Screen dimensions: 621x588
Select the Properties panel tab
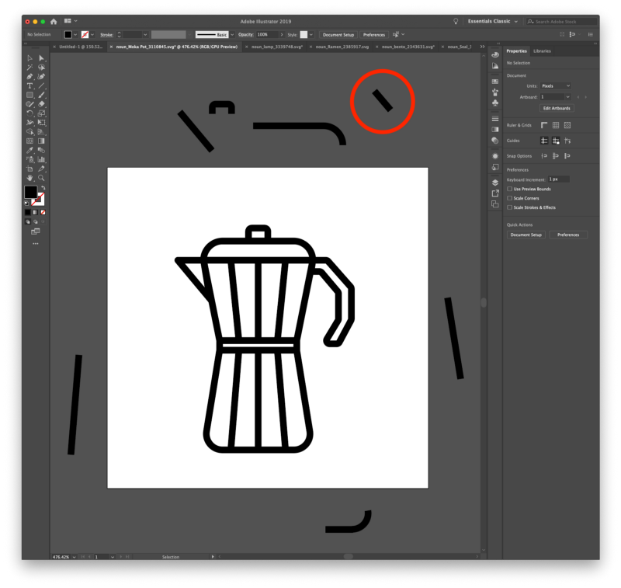pos(516,51)
